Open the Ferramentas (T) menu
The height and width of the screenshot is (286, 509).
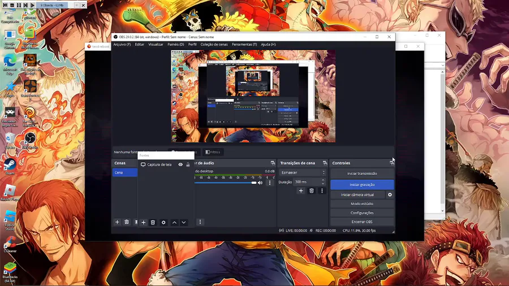click(x=244, y=45)
